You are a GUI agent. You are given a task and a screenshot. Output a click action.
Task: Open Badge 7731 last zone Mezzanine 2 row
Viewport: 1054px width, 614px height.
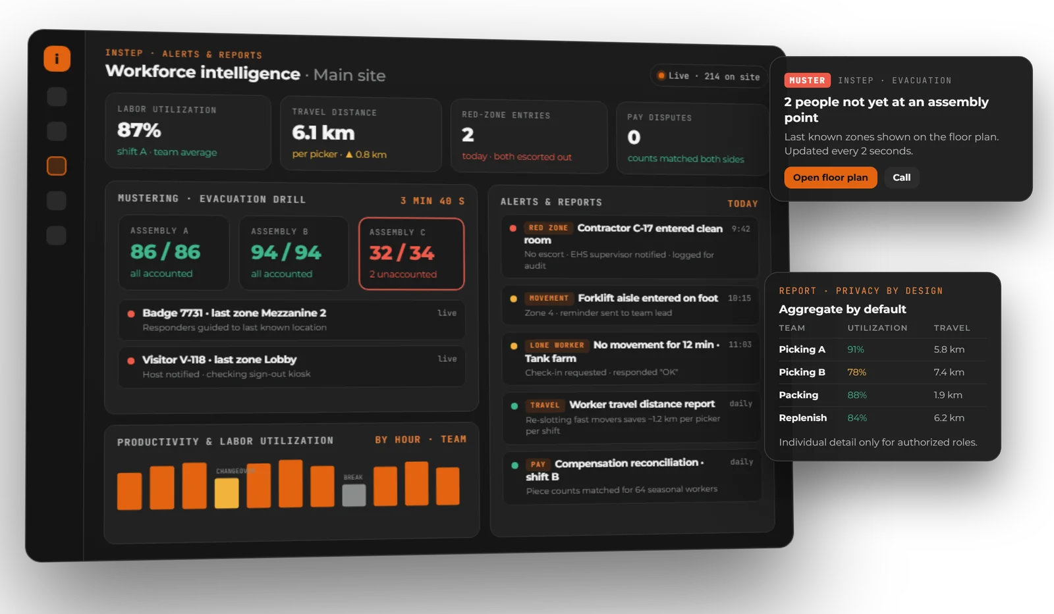point(292,320)
